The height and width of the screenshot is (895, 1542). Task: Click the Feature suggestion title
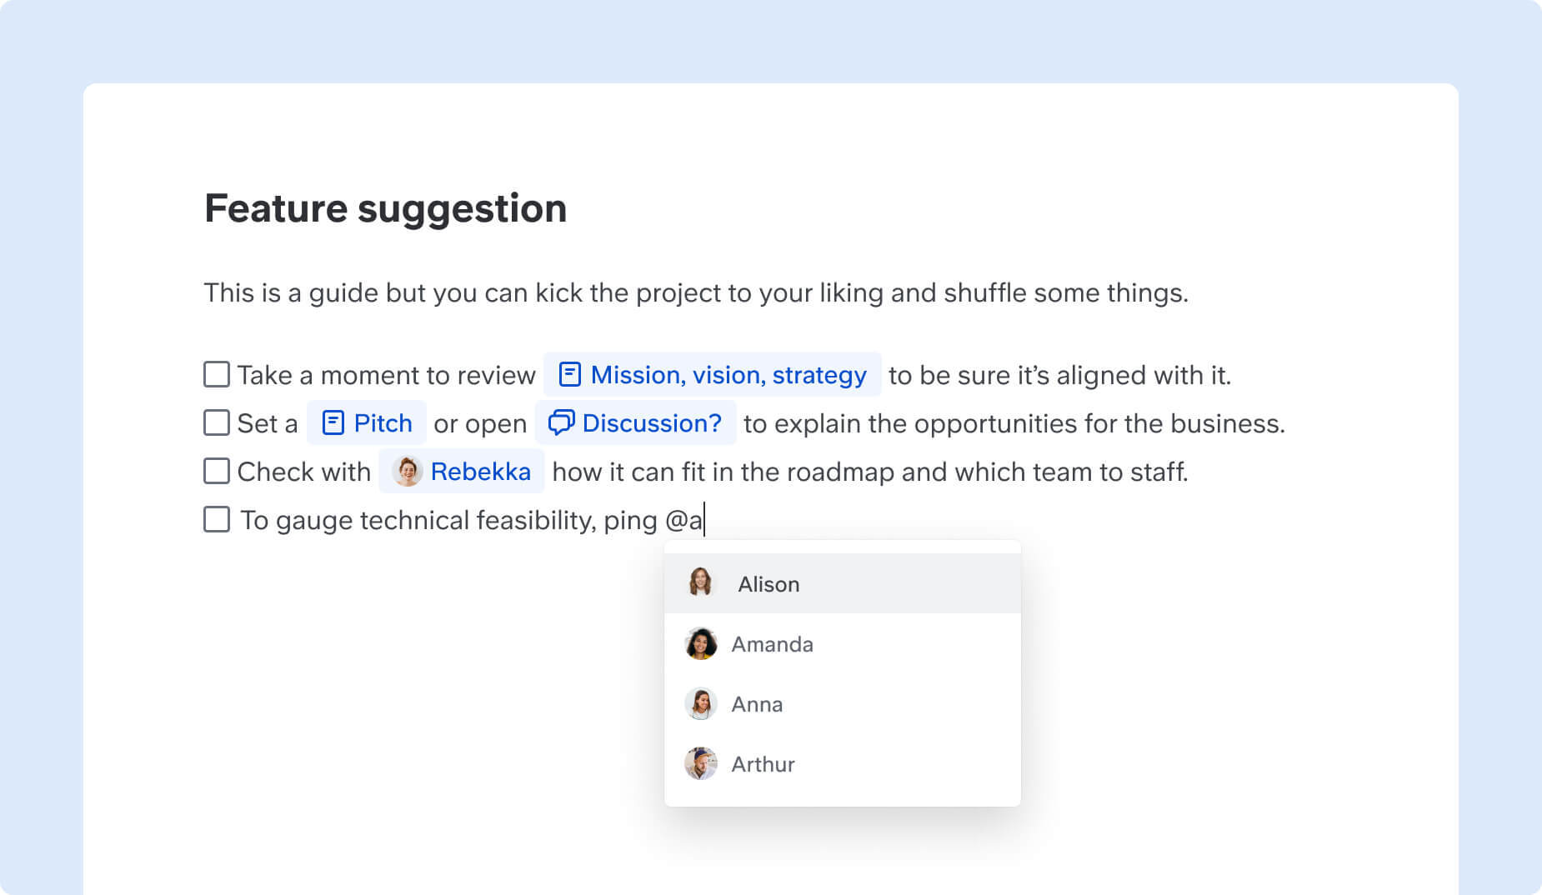point(386,208)
